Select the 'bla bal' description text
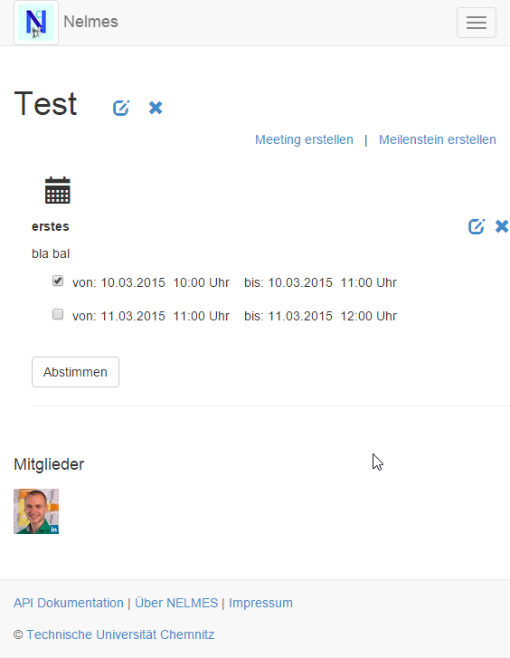 [51, 254]
